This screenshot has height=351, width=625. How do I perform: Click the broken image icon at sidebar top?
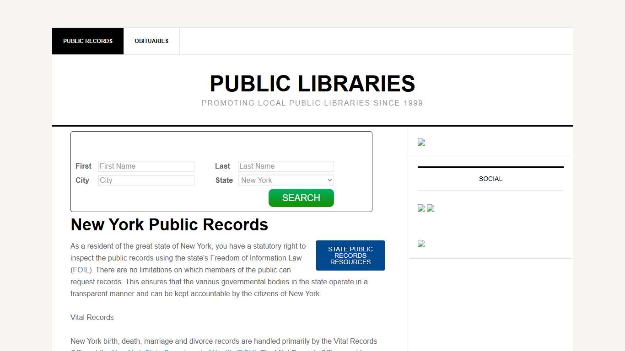(421, 142)
